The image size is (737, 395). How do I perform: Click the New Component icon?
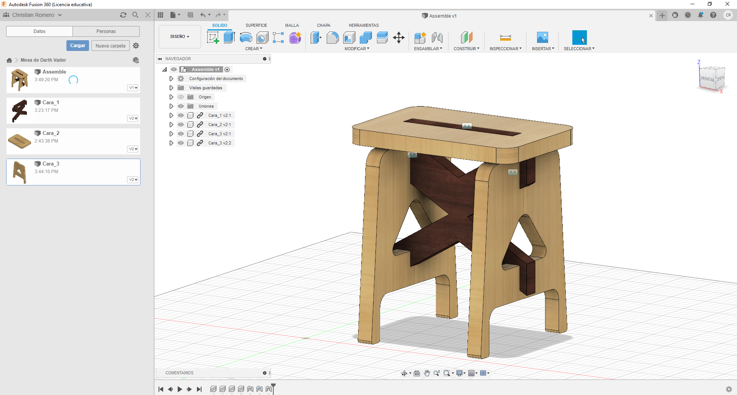coord(420,38)
